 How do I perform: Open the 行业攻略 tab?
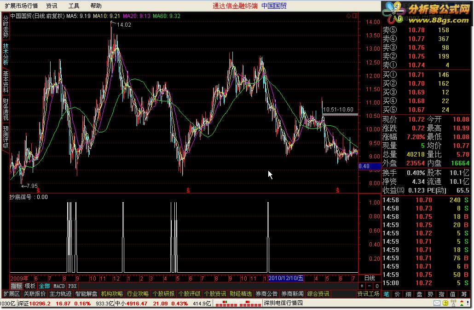tap(138, 294)
